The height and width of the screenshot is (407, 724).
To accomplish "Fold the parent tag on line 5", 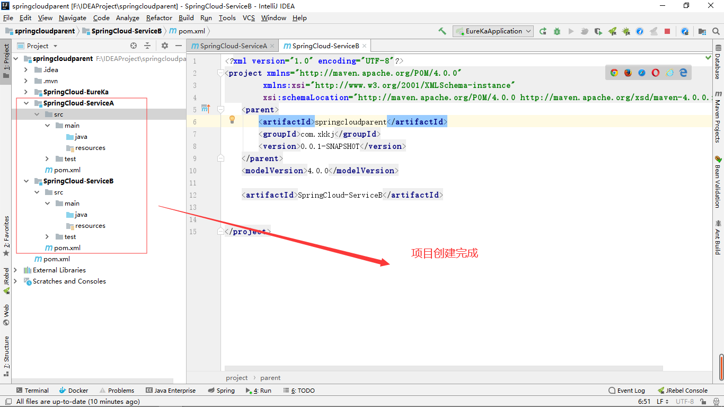I will (x=220, y=110).
